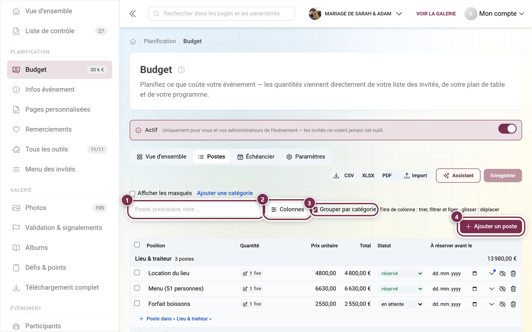Delete the Forfait boissons row
The height and width of the screenshot is (332, 532).
513,304
